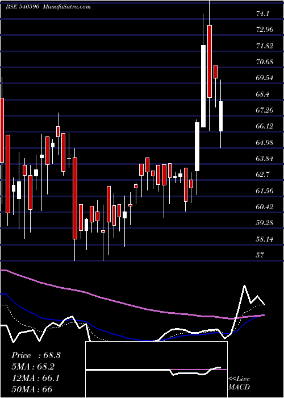Click the BSE 540590 ticker label
Viewport: 284px width, 398px height.
(22, 7)
